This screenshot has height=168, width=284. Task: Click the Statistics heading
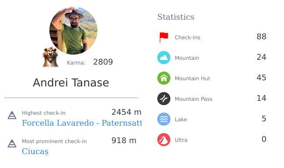tap(176, 17)
